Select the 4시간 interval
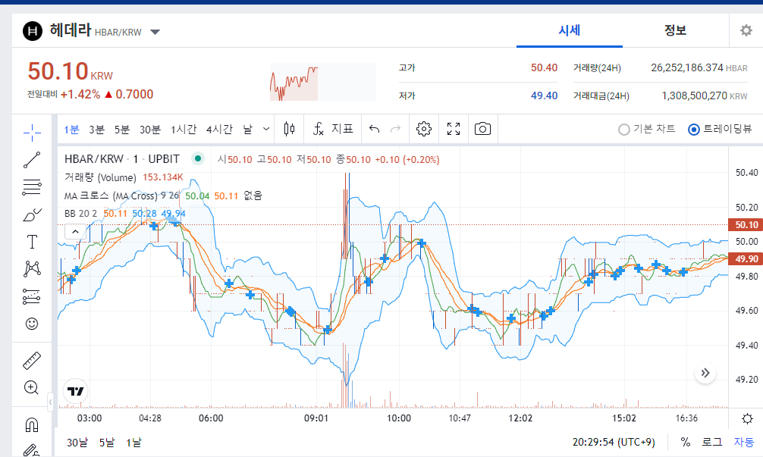This screenshot has height=457, width=763. pos(219,130)
